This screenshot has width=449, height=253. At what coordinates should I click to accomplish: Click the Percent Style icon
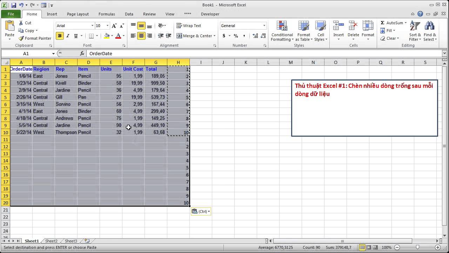pyautogui.click(x=236, y=36)
